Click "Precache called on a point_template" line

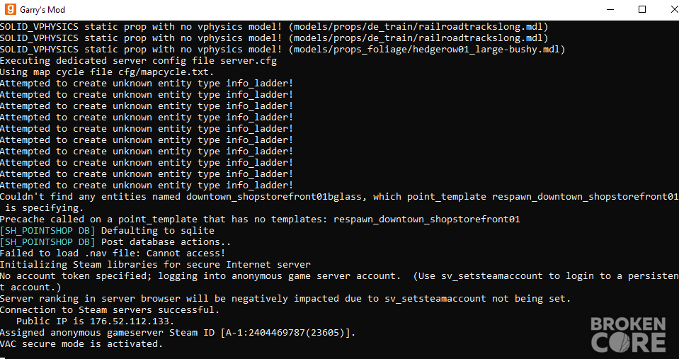(x=260, y=219)
